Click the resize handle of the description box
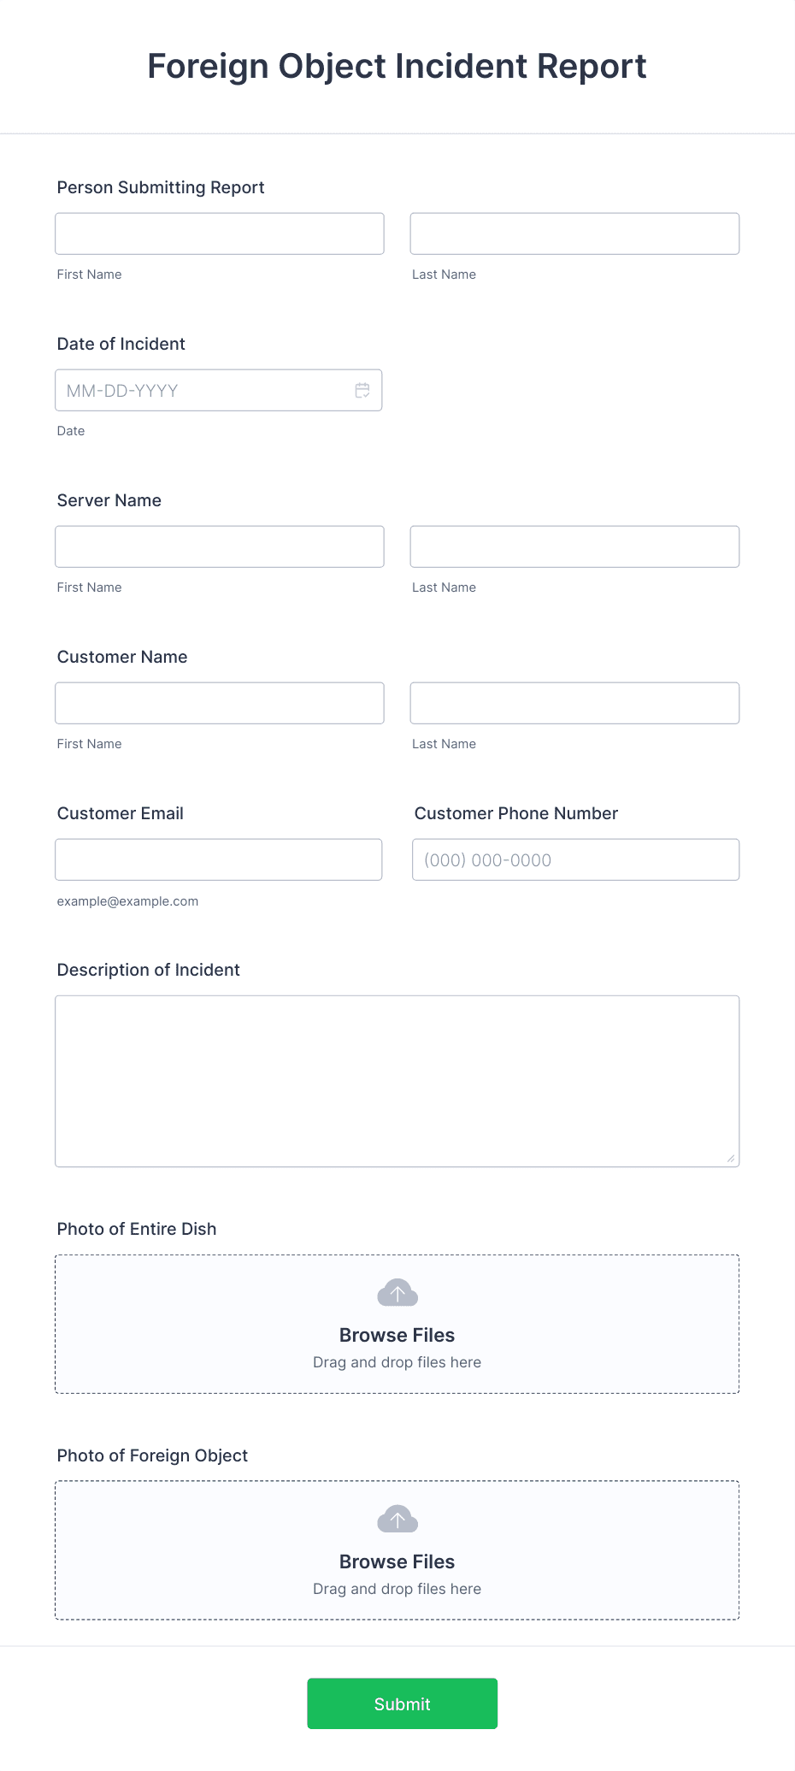This screenshot has height=1771, width=795. (x=733, y=1158)
